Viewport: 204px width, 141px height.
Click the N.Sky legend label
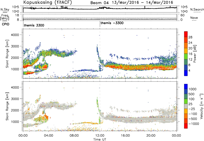(x=5, y=9)
